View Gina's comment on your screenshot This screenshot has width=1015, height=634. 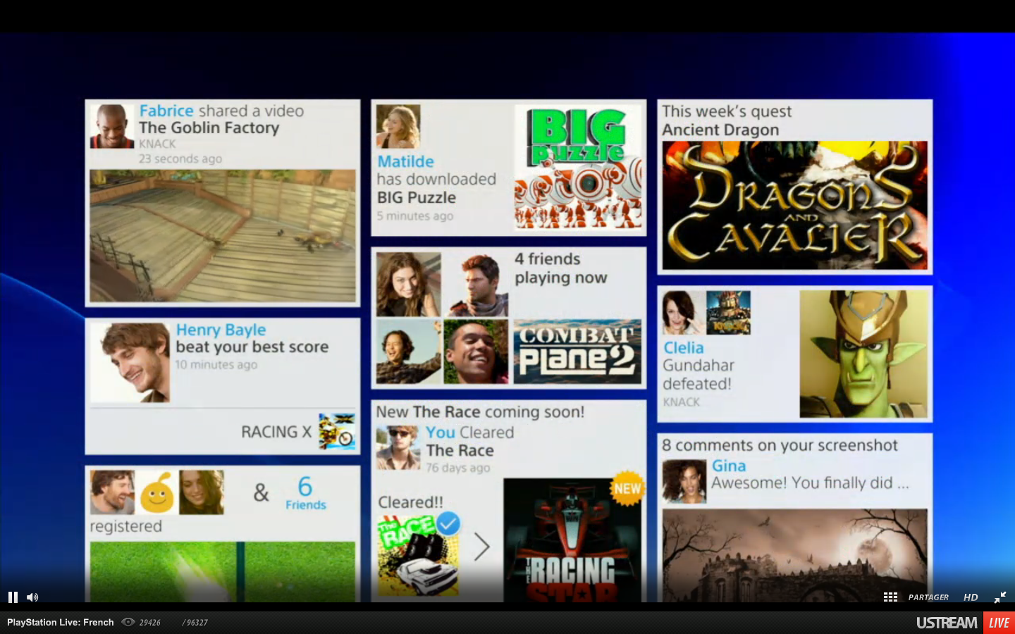coord(811,483)
